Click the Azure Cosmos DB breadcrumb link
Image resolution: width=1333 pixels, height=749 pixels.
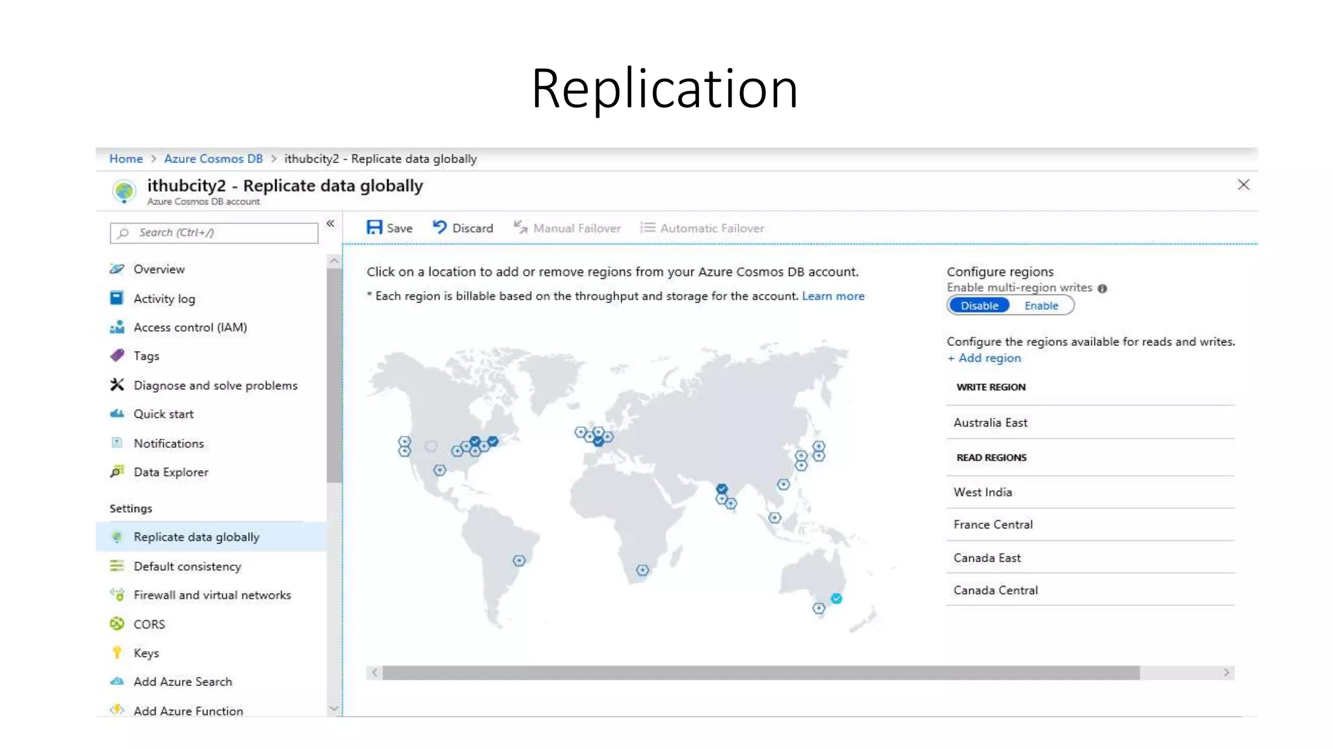coord(213,159)
